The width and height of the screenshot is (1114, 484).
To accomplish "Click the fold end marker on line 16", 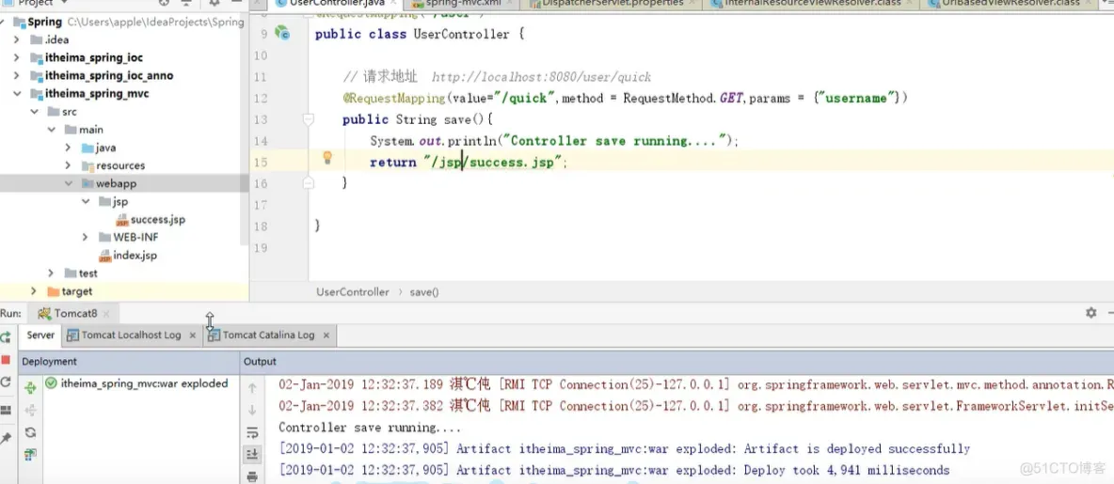I will pyautogui.click(x=309, y=183).
